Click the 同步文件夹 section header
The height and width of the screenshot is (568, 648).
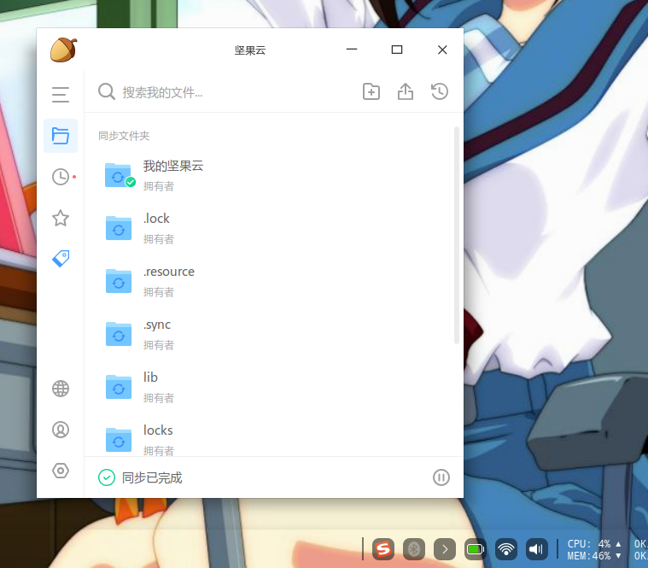coord(124,136)
